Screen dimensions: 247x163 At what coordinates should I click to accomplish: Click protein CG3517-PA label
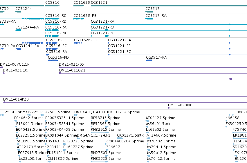[x=156, y=57]
